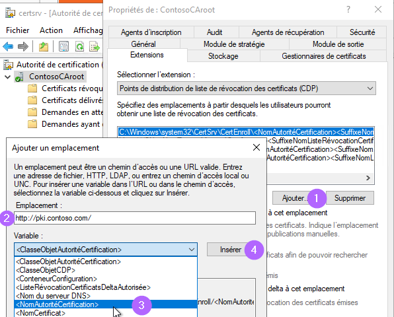
Task: Click the ContosoCAroot server icon in tree
Action: [19, 77]
